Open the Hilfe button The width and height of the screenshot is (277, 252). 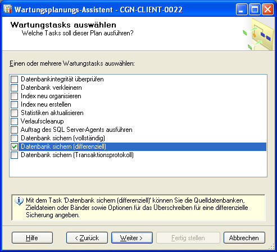click(x=32, y=238)
